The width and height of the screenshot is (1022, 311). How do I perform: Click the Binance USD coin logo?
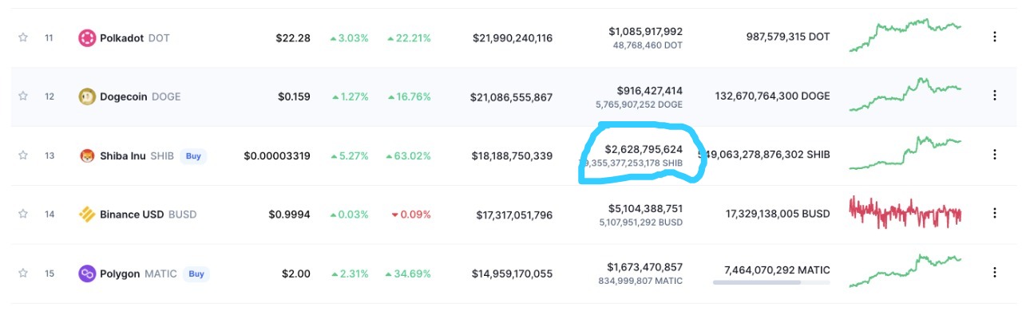pos(86,215)
